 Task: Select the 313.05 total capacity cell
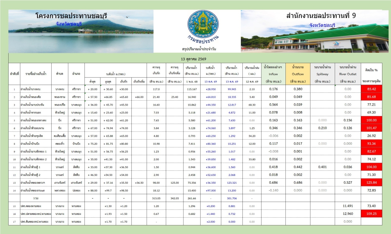(x=156, y=198)
